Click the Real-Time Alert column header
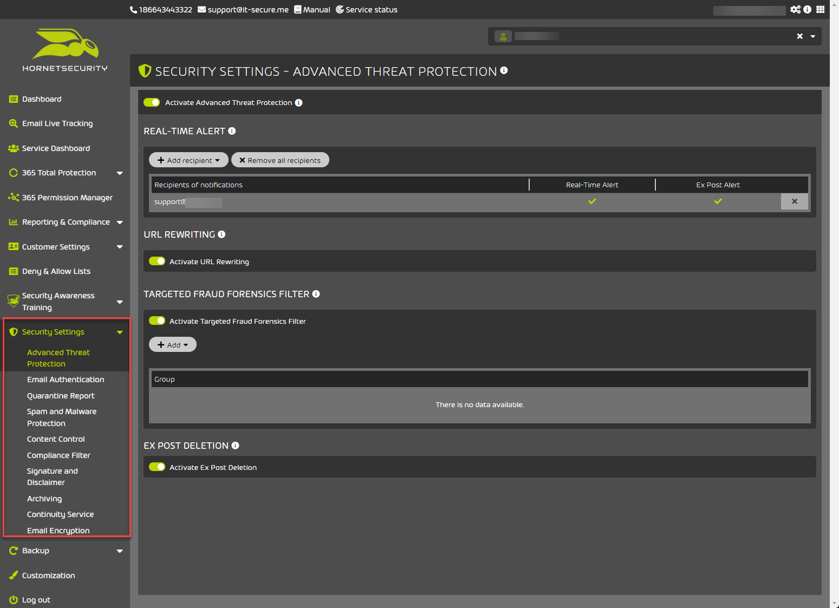 click(x=592, y=185)
